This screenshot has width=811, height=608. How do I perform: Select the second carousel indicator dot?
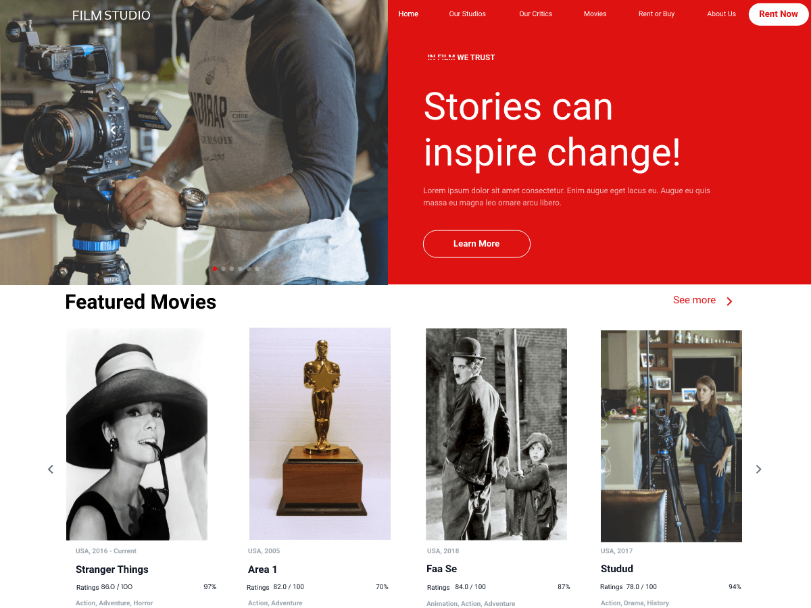[x=223, y=268]
